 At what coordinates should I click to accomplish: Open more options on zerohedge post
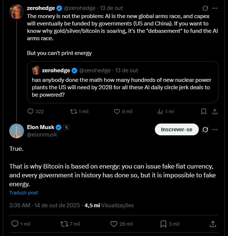coord(215,8)
